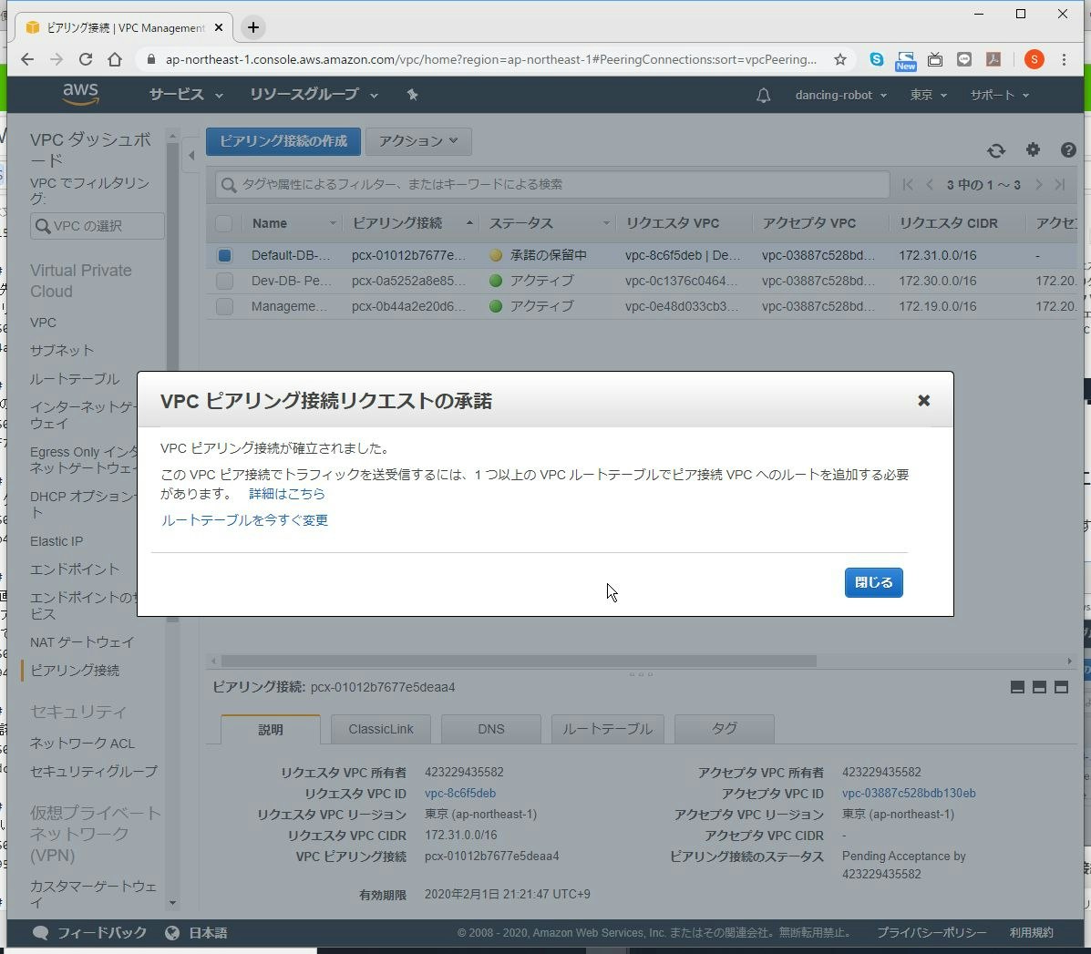Switch to the 説明 tab
1091x954 pixels.
tap(271, 730)
